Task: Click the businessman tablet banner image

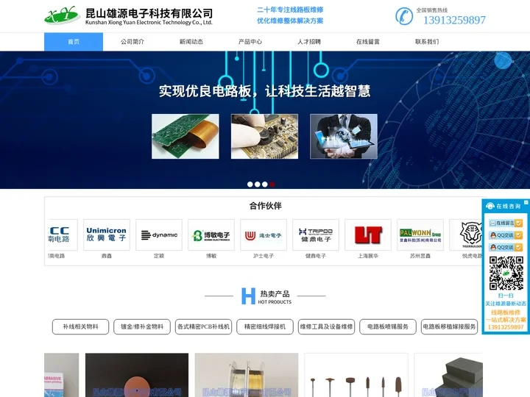Action: (344, 137)
